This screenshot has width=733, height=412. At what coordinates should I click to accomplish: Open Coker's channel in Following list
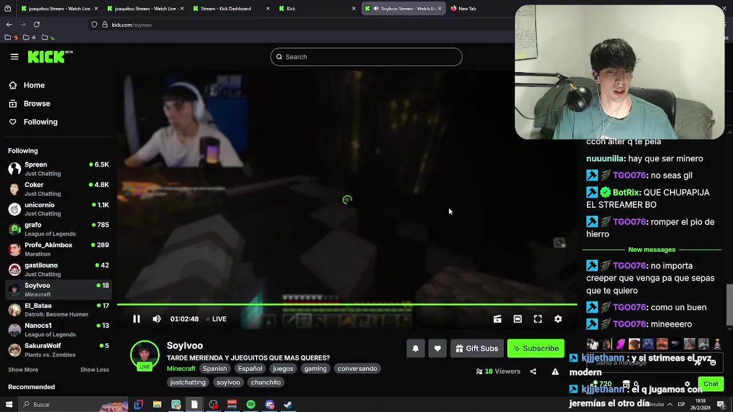tap(58, 189)
